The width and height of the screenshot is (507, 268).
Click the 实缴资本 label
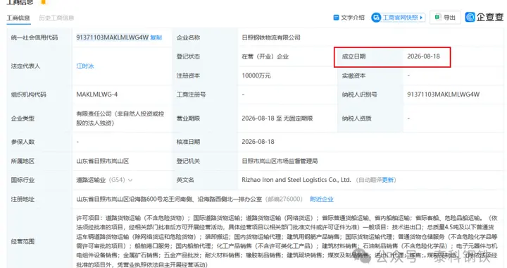tap(353, 75)
